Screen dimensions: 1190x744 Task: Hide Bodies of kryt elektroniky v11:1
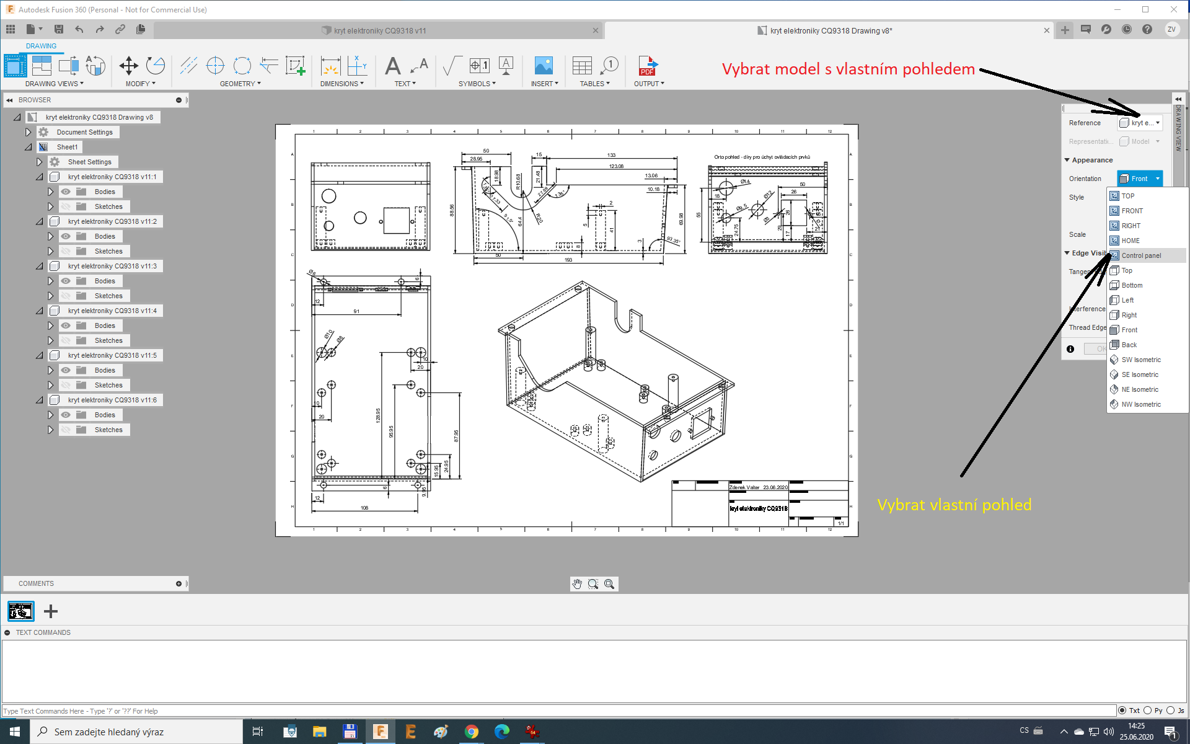point(66,192)
